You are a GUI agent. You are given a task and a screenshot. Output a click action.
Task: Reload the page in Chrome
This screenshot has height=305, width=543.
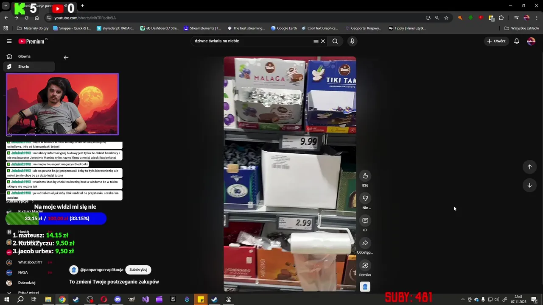pos(26,18)
